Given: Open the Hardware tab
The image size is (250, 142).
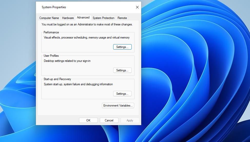Looking at the screenshot, I should (68, 18).
